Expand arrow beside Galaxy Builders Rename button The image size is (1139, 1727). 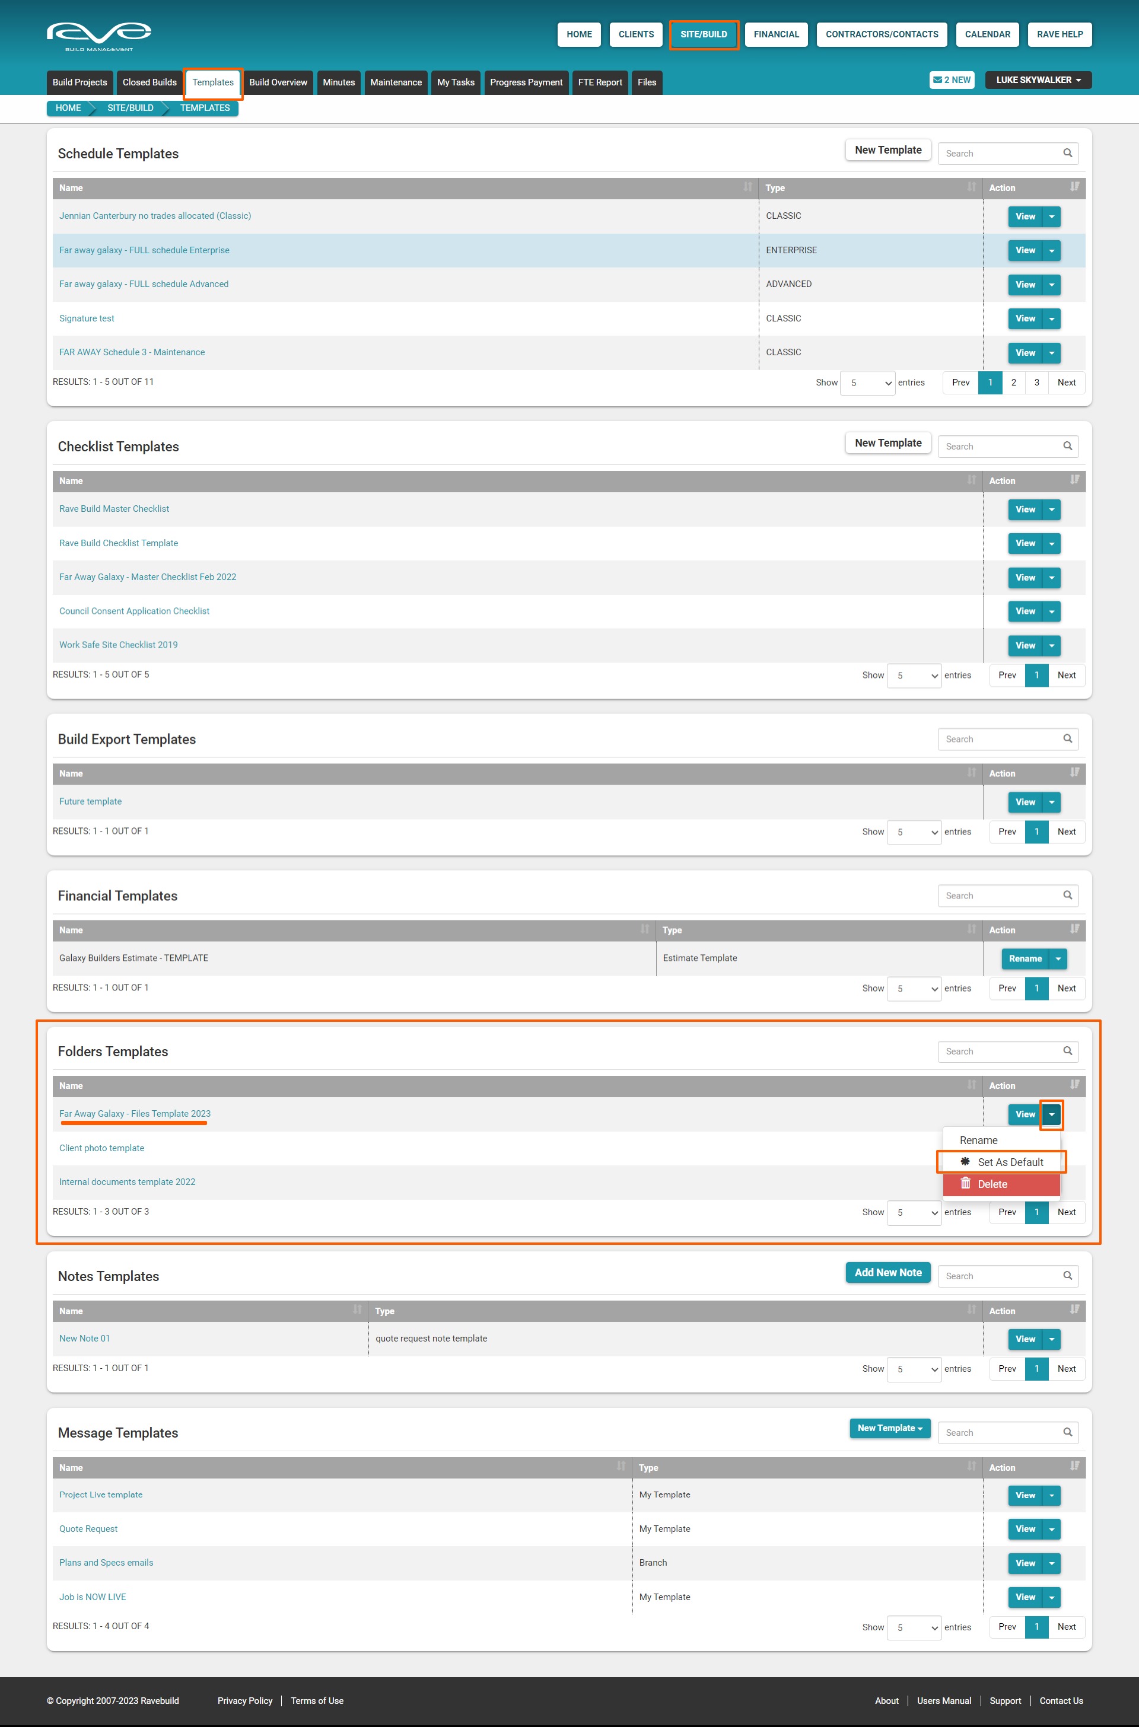coord(1058,958)
